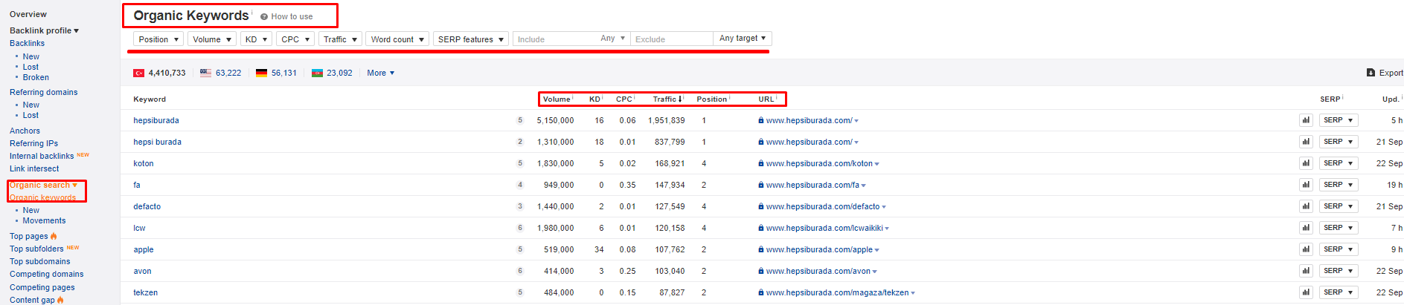This screenshot has width=1404, height=305.
Task: Open the Position filter dropdown
Action: (158, 39)
